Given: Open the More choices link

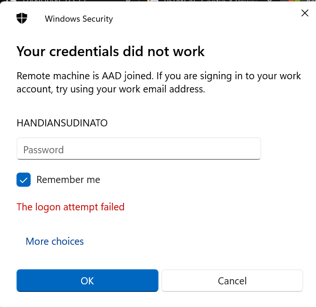Looking at the screenshot, I should [x=55, y=241].
